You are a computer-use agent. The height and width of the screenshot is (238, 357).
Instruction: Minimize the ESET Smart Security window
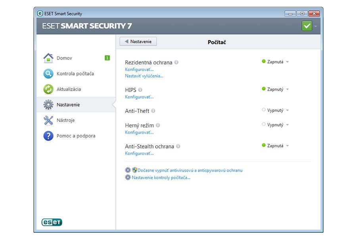click(290, 14)
